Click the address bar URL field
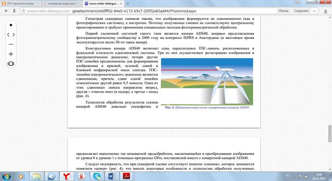Screen dimensions: 332x181 [150, 11]
